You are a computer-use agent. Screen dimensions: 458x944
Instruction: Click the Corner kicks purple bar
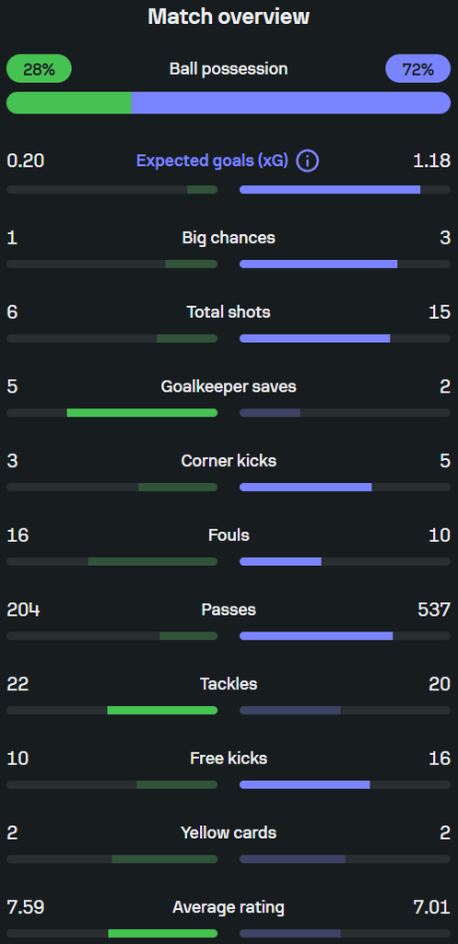306,487
